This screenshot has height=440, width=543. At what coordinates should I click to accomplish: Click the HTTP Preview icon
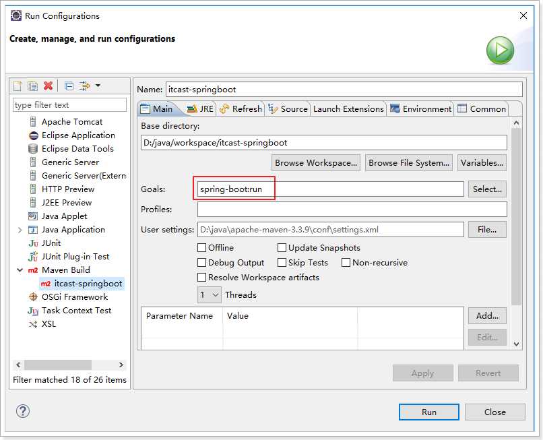(33, 189)
